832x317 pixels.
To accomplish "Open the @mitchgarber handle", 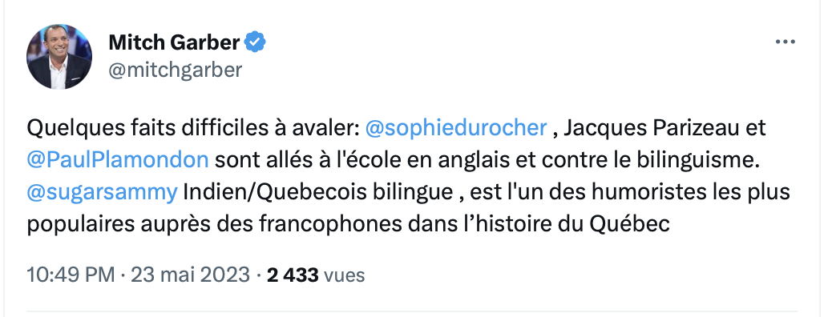I will 175,70.
